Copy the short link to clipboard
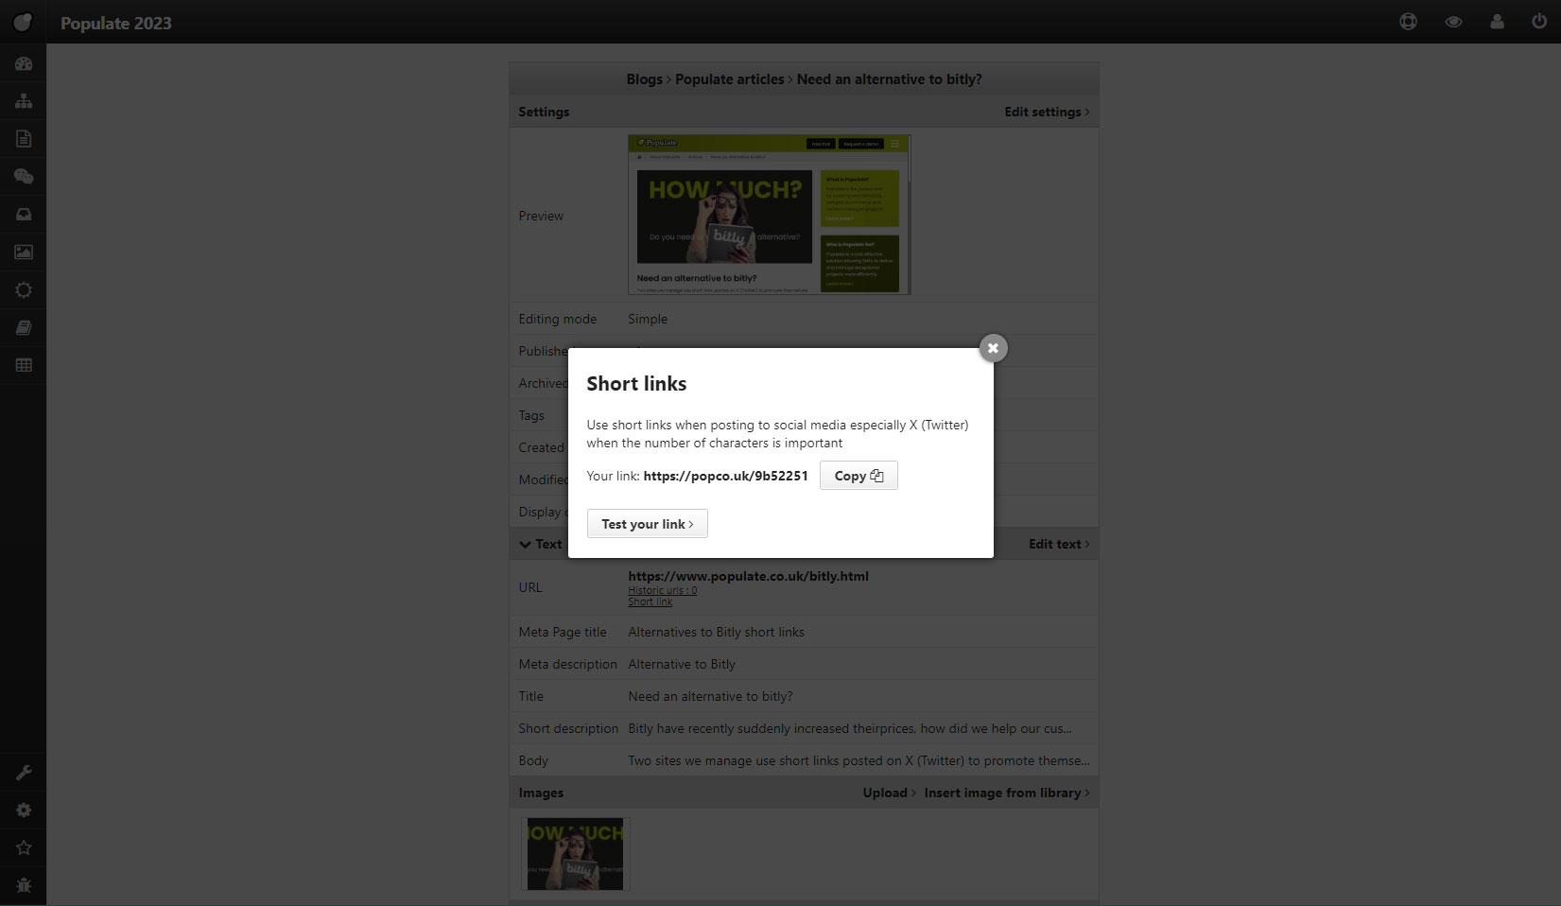The image size is (1561, 906). tap(859, 476)
